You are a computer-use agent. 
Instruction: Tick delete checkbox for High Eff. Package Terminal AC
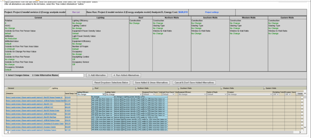click(x=302, y=98)
